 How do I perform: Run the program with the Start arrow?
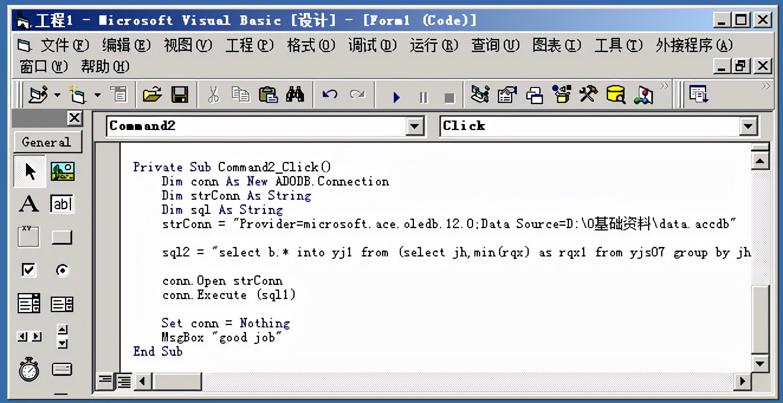[396, 97]
